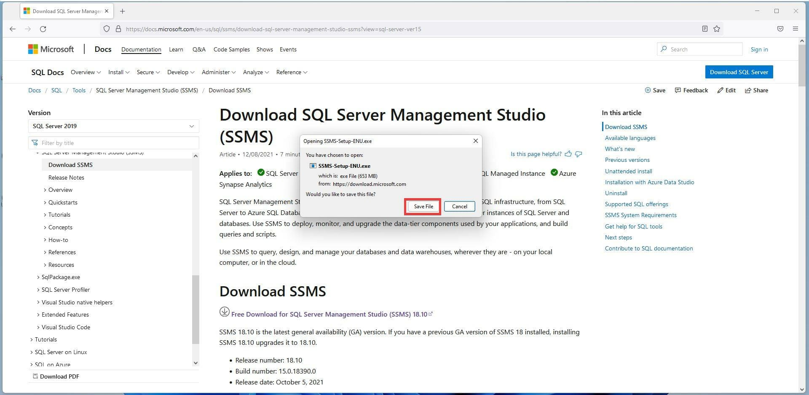This screenshot has width=809, height=395.
Task: Open the Develop menu in SQL Docs
Action: (180, 72)
